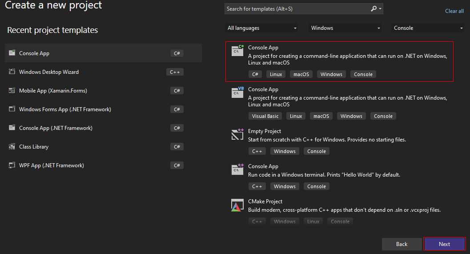470x254 pixels.
Task: Select the CMake Project template title
Action: [265, 201]
